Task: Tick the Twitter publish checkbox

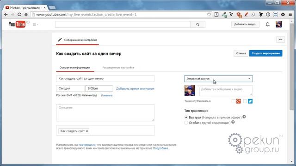Action: pos(245,101)
